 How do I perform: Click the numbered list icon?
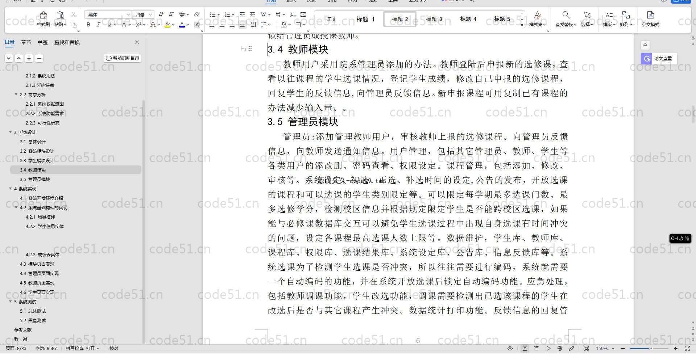[x=227, y=14]
